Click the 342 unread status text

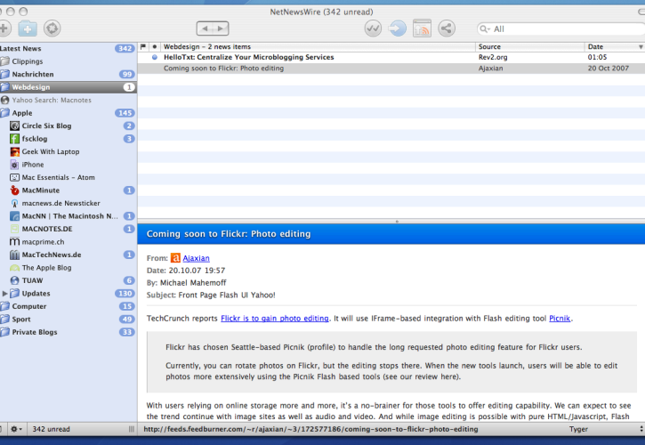pyautogui.click(x=51, y=429)
